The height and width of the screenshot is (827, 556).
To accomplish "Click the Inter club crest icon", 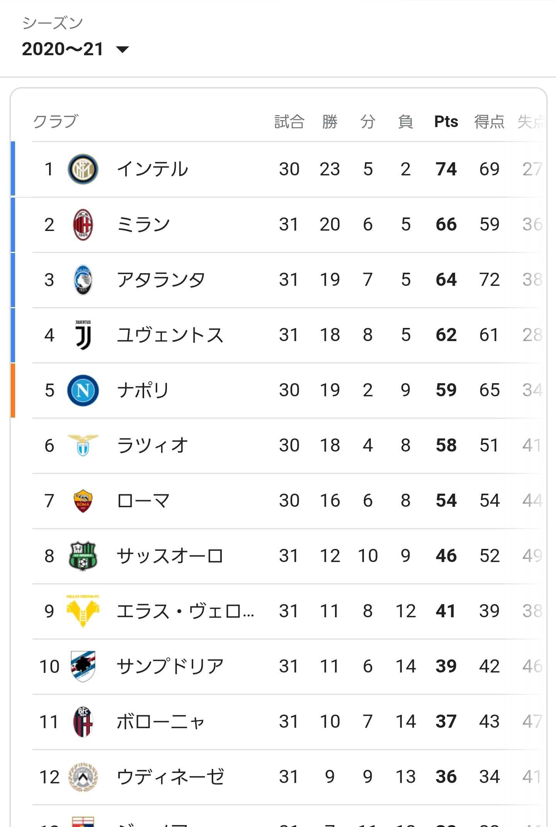I will 83,169.
